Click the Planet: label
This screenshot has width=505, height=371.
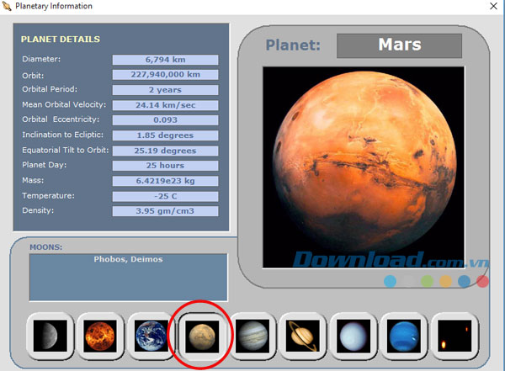(x=293, y=45)
